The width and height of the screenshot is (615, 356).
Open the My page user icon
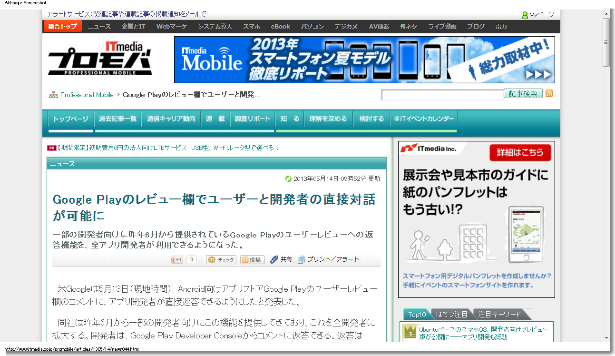pyautogui.click(x=525, y=14)
